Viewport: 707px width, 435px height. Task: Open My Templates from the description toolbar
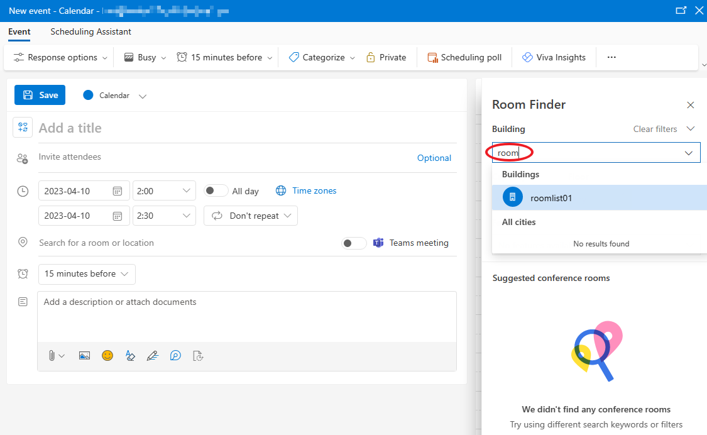click(198, 356)
